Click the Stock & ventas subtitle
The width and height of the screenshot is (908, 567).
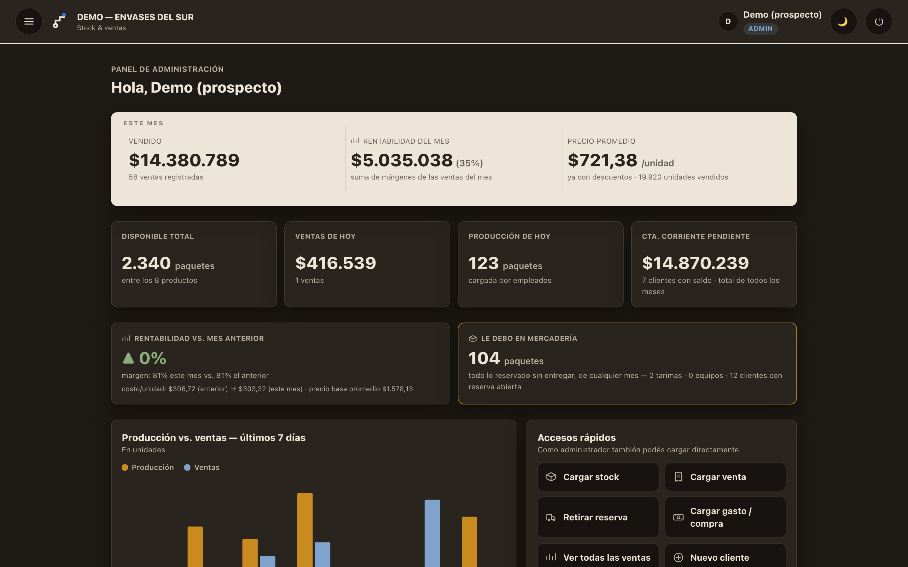[101, 28]
